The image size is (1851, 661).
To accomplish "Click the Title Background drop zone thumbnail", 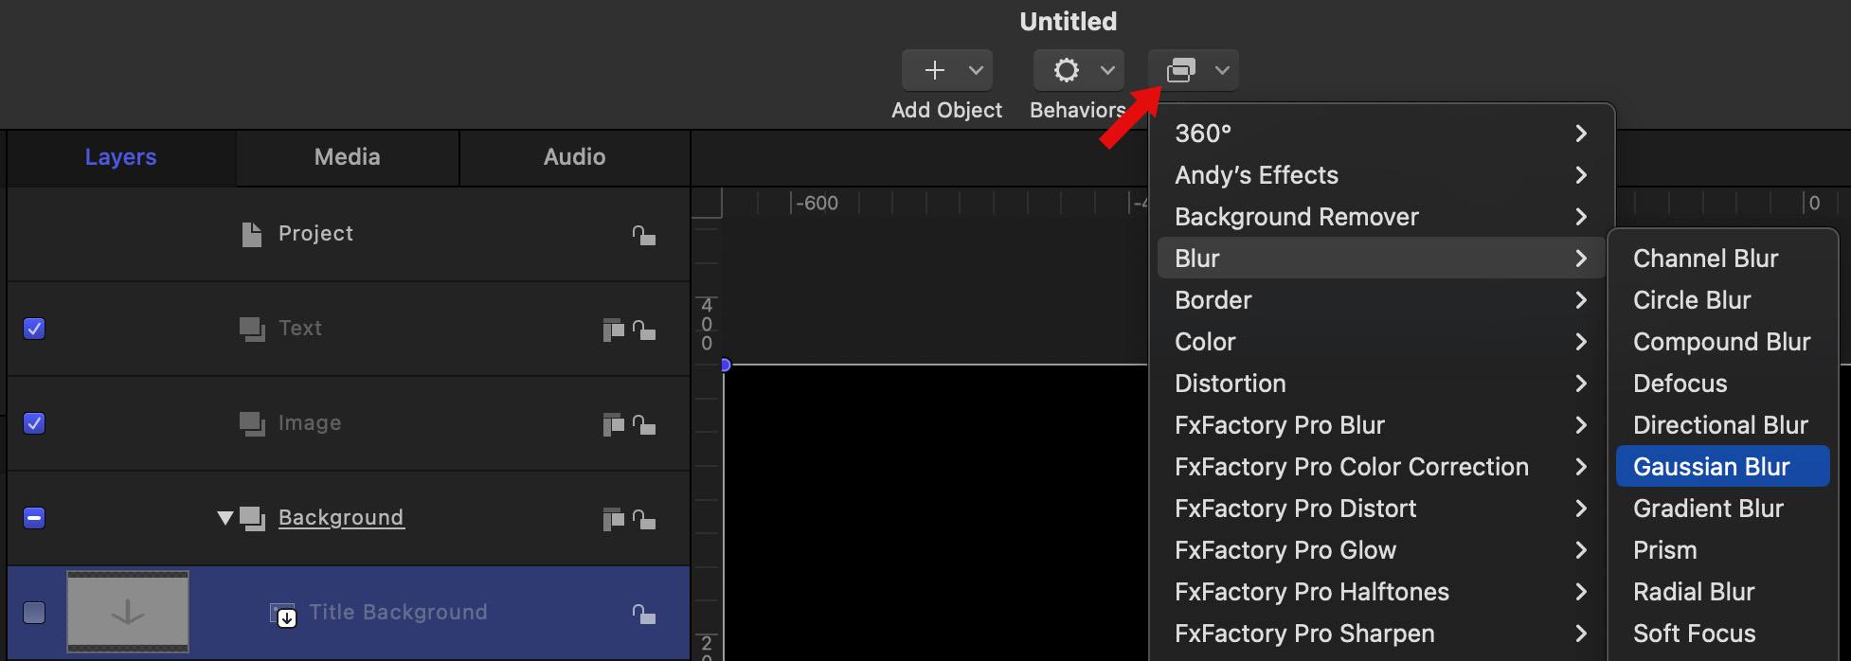I will tap(128, 612).
